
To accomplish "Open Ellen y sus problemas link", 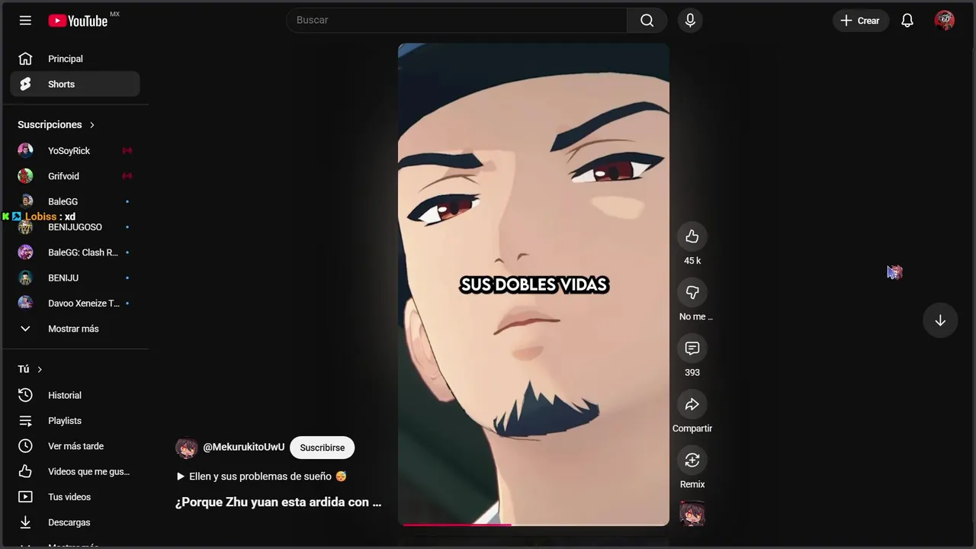I will coord(262,477).
